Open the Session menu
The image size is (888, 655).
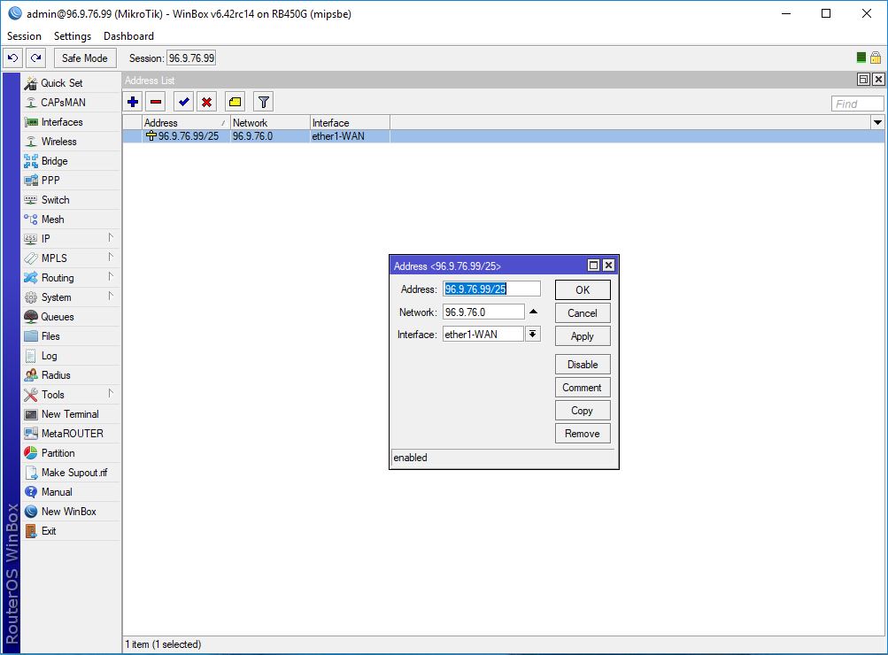tap(23, 36)
